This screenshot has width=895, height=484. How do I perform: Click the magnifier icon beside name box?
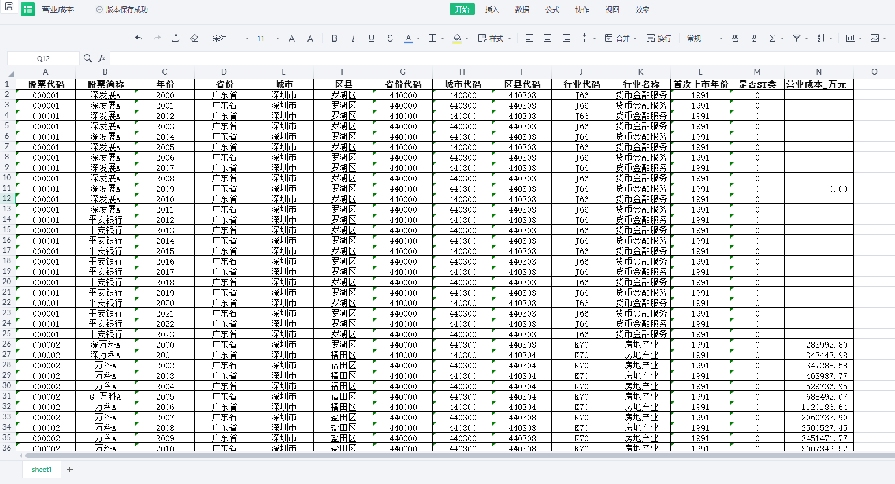pos(88,58)
